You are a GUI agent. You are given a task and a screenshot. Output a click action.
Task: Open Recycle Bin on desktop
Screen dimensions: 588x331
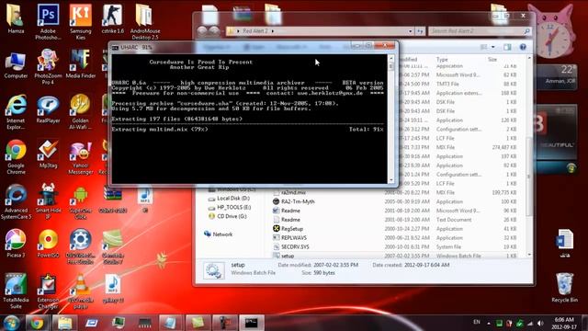(x=564, y=288)
